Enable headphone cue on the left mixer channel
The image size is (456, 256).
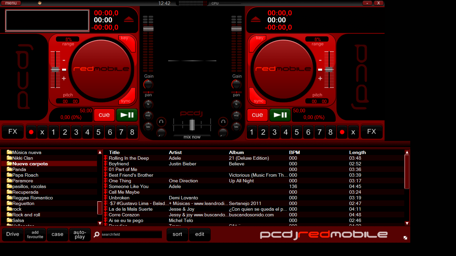tap(161, 122)
